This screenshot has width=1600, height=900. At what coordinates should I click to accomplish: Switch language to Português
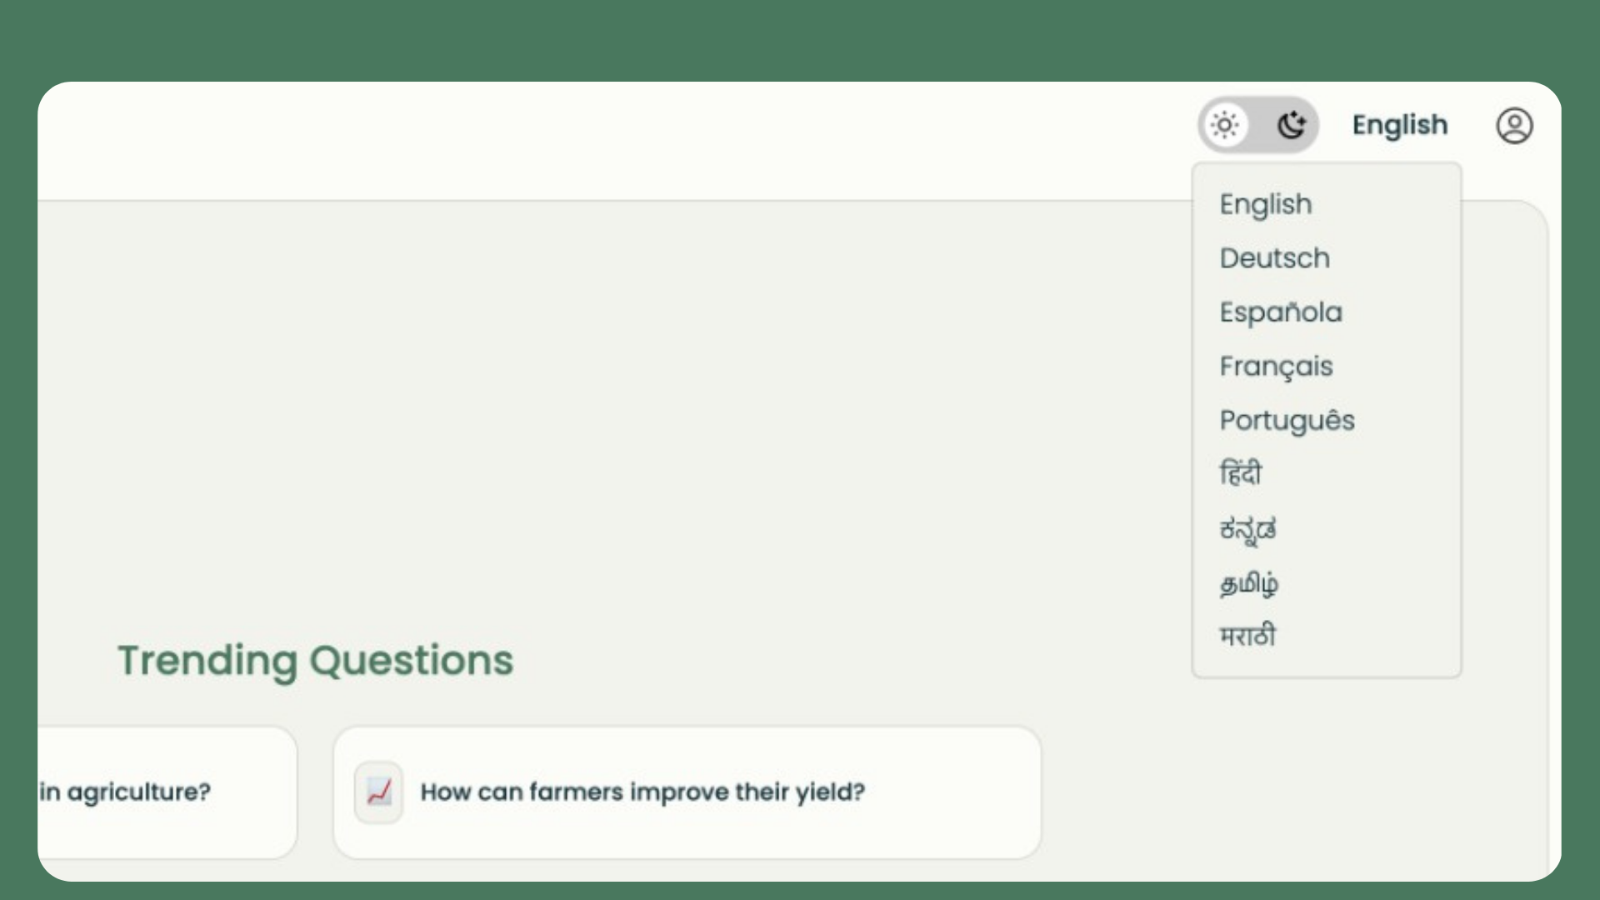tap(1287, 421)
